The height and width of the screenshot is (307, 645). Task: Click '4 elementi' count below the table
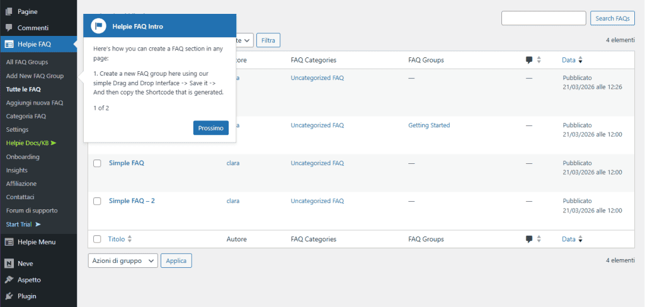pyautogui.click(x=620, y=260)
